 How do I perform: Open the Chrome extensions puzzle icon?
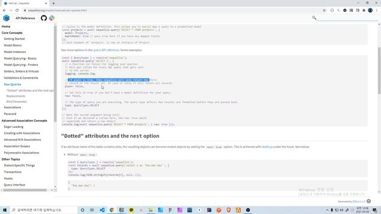point(364,10)
